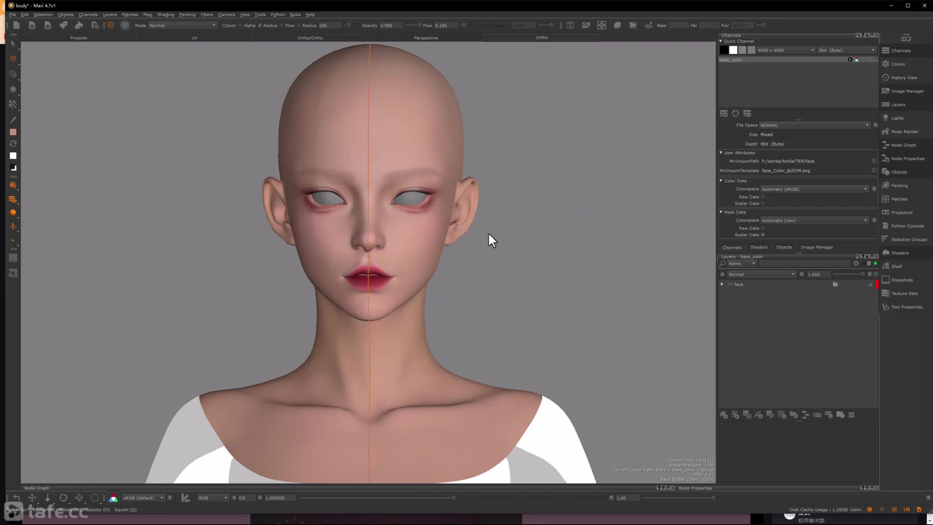This screenshot has width=933, height=525.
Task: Open Color Data Colorspace Automatic (sRGB) dropdown
Action: coord(815,189)
